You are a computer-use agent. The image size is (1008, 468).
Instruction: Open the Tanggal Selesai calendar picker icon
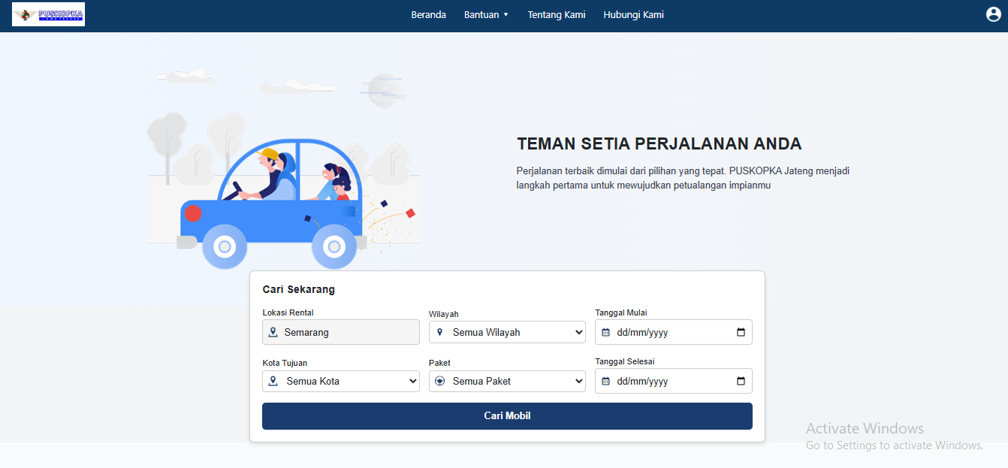741,381
